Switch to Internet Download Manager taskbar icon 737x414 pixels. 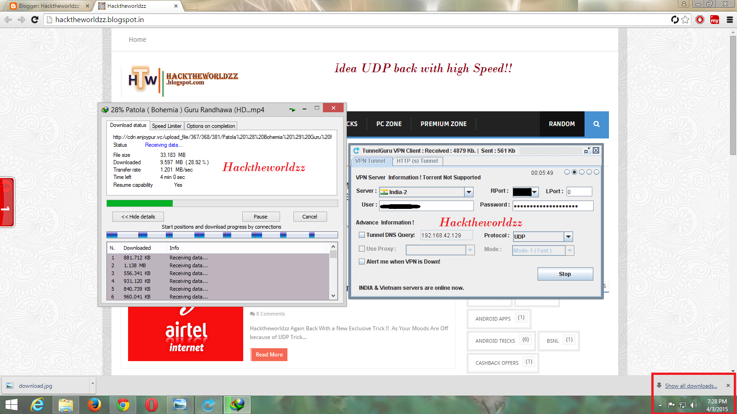click(x=237, y=405)
